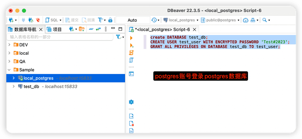The image size is (302, 139).
Task: Click the disconnect plug icon in toolbar
Action: coord(38,20)
